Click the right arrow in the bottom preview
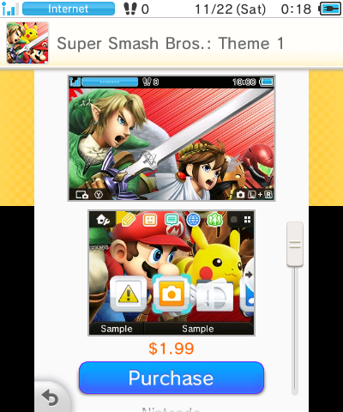This screenshot has width=343, height=412. 249,275
